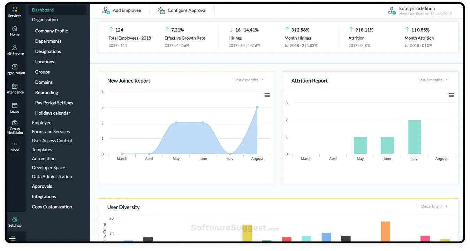Viewport: 470px width, 251px height.
Task: Open User Diversity Department dropdown
Action: coord(434,207)
